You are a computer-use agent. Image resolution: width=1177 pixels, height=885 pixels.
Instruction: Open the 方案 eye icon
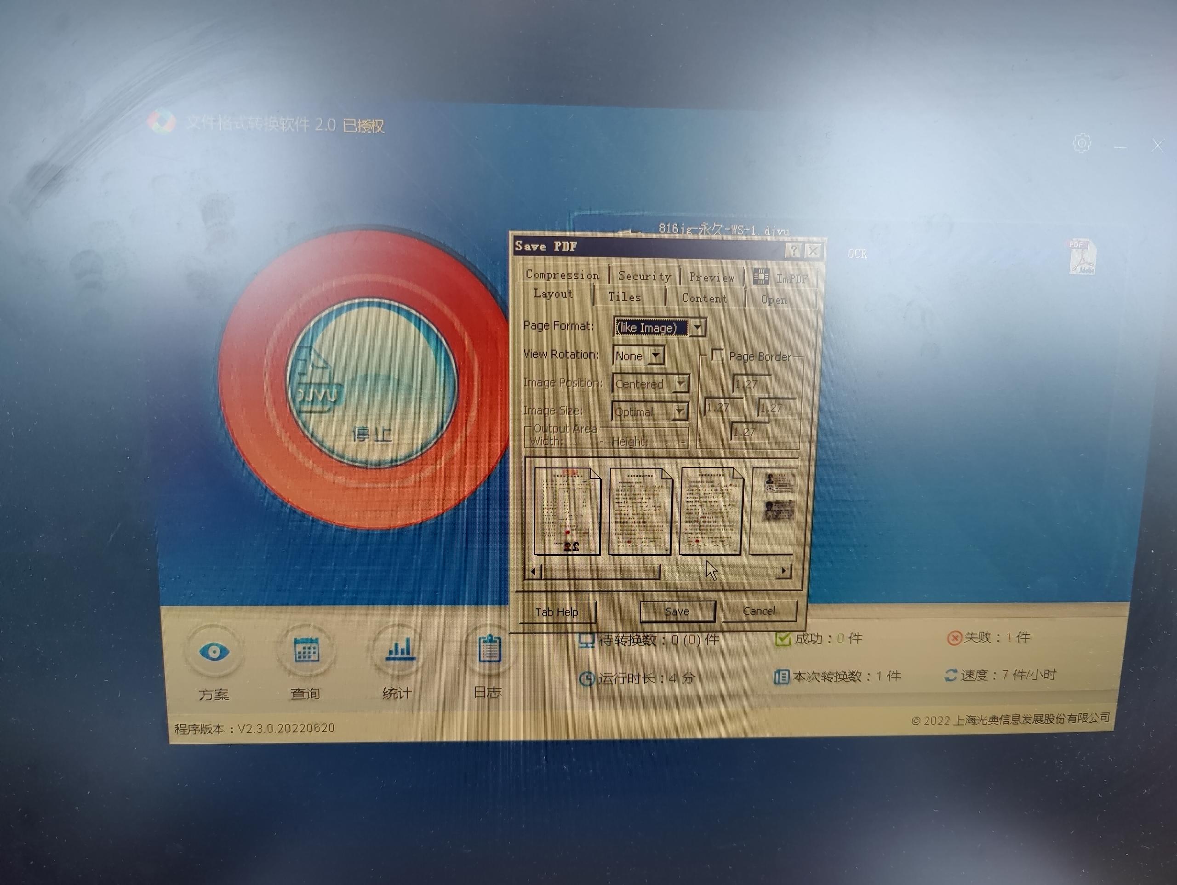(214, 652)
